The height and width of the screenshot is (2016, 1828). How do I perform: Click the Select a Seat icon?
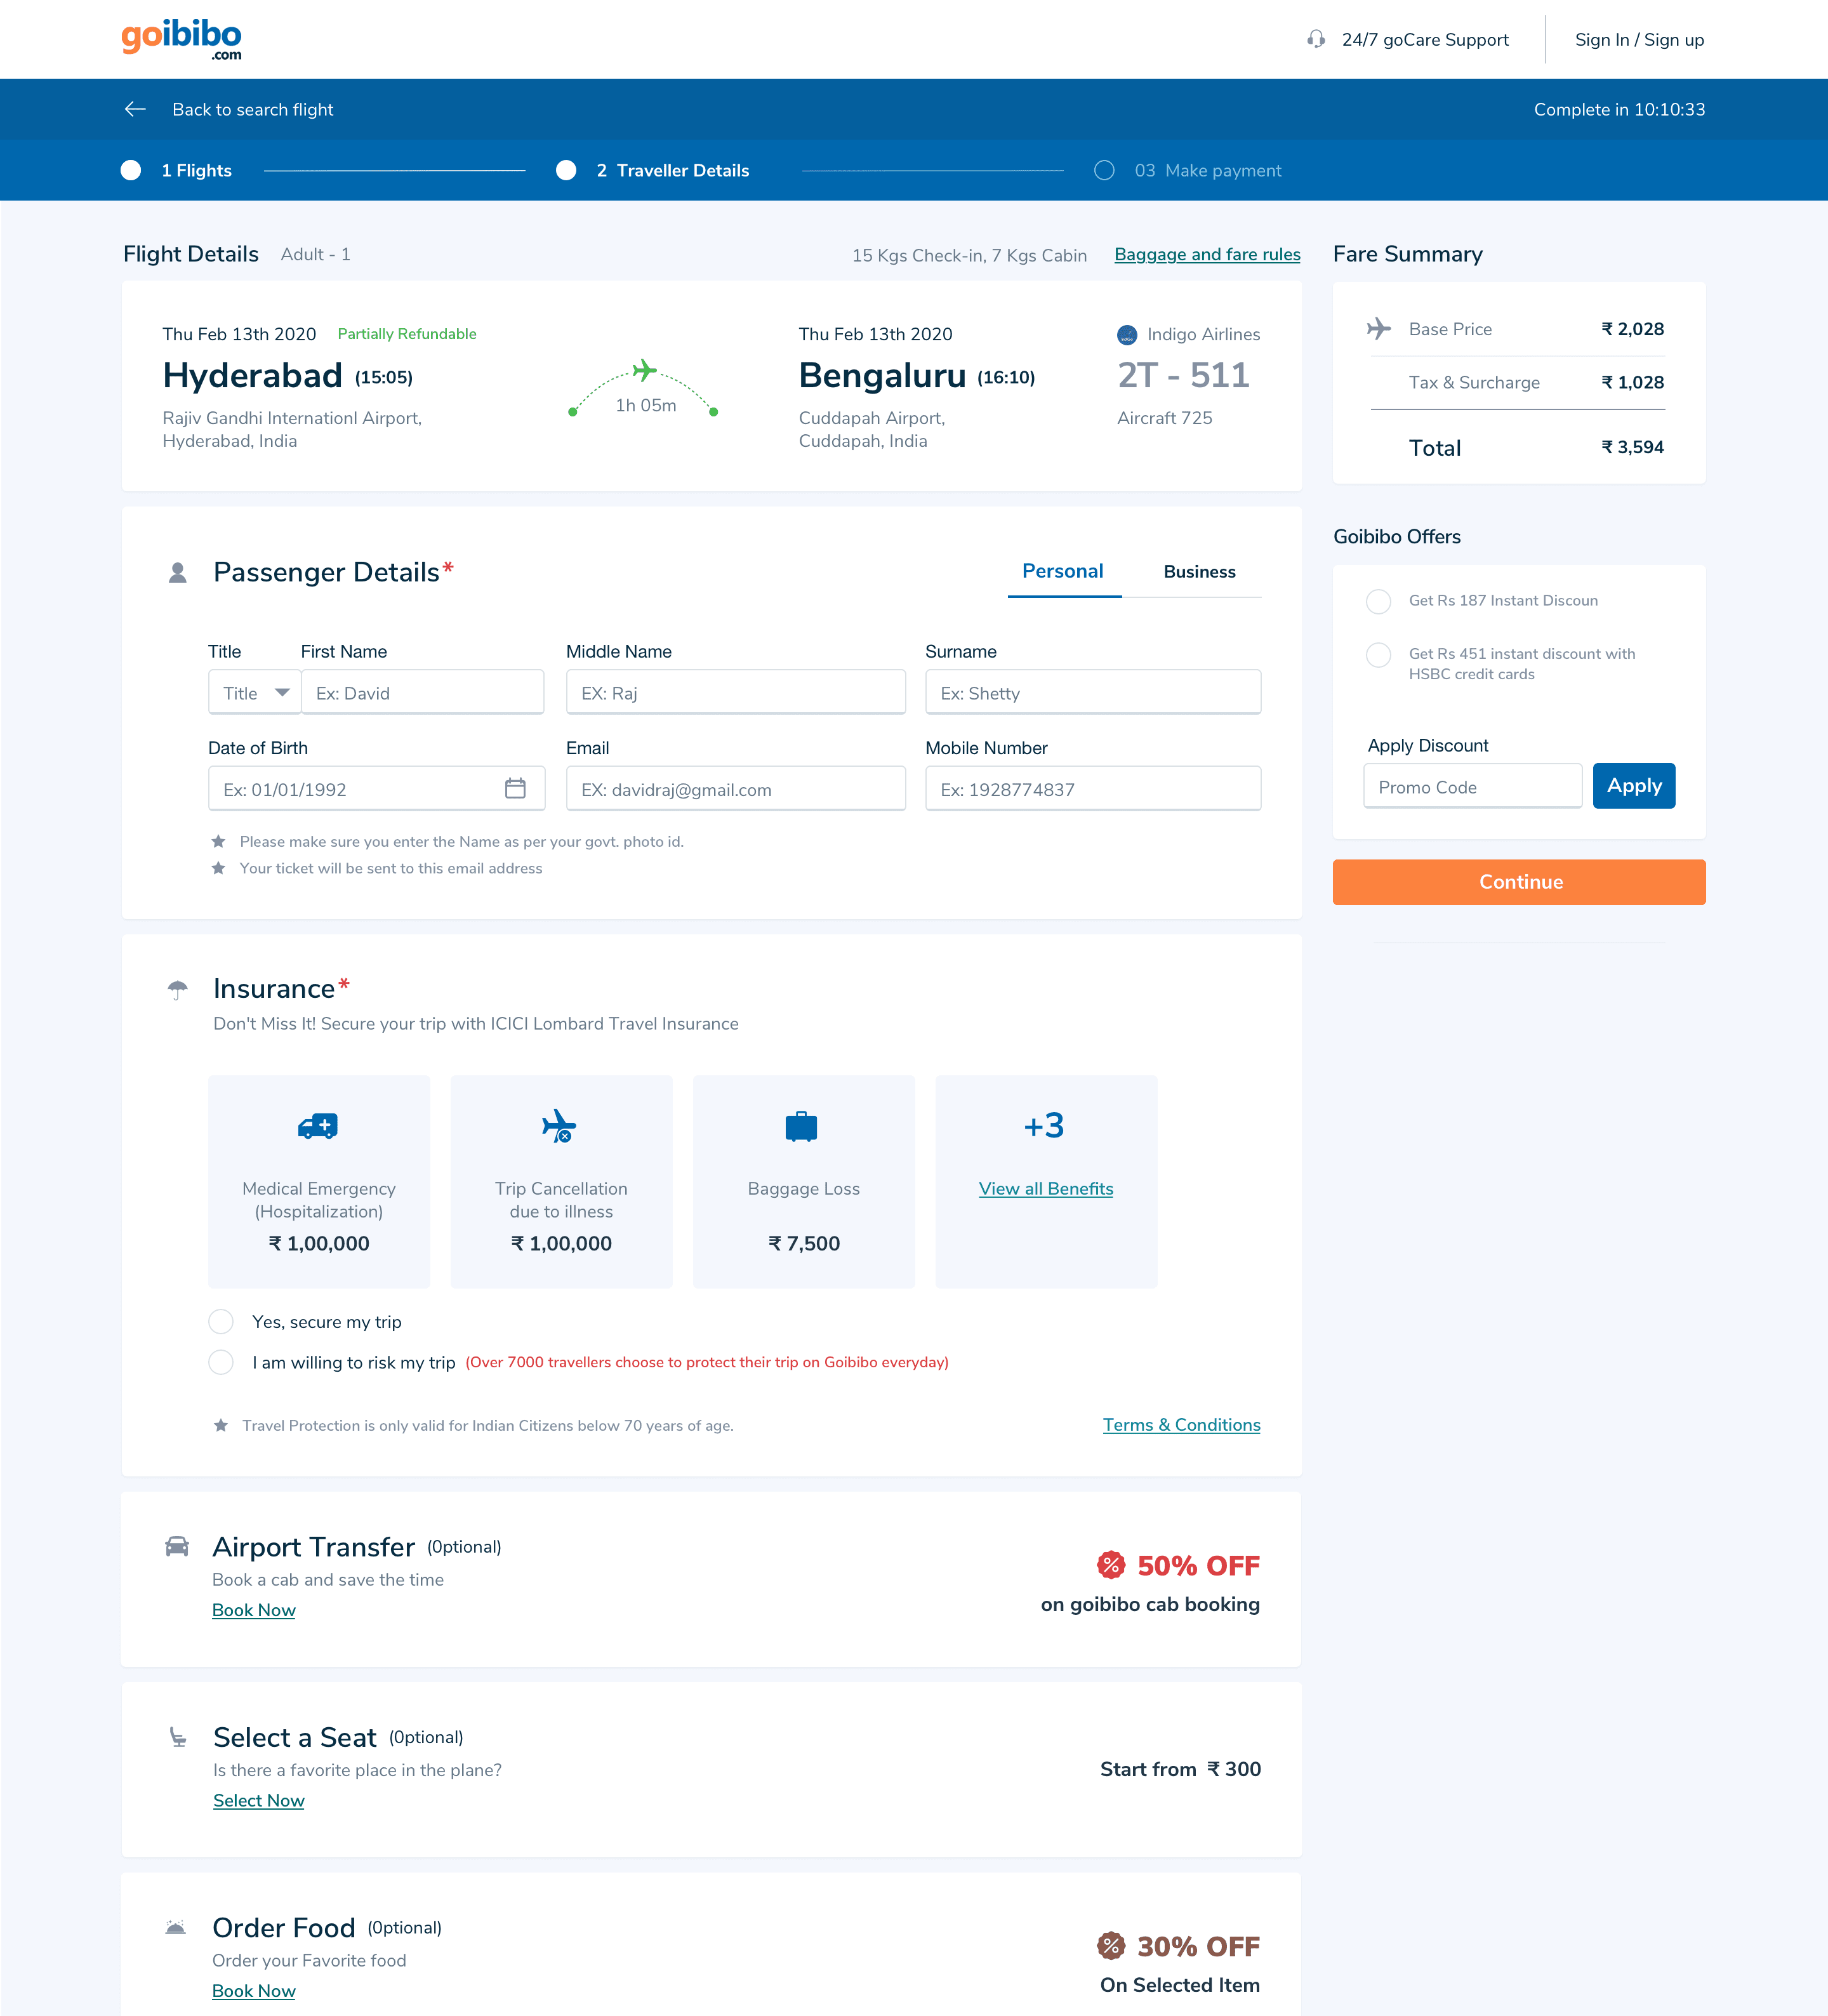tap(178, 1737)
